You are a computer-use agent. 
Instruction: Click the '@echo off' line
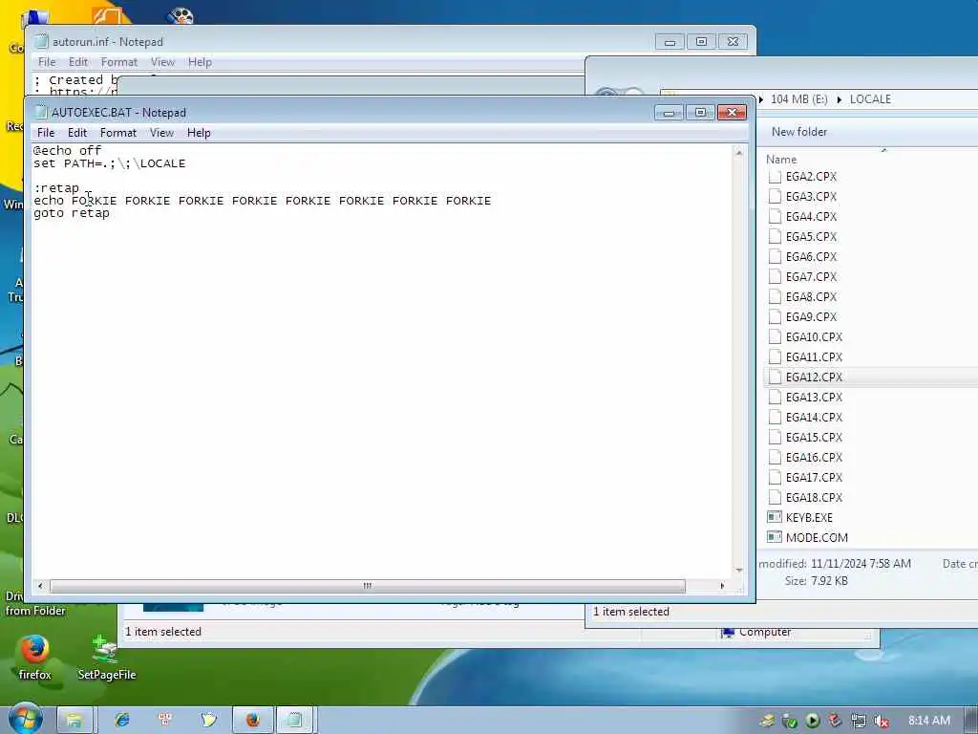(x=68, y=150)
